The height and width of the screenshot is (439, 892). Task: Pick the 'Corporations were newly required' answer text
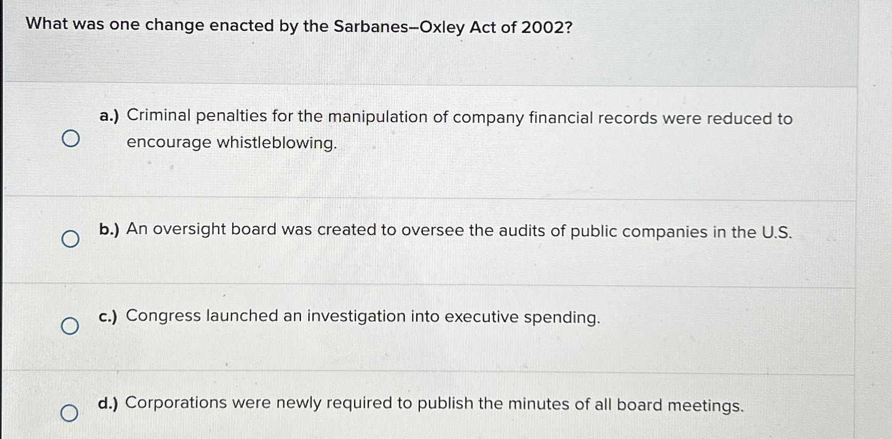[x=435, y=404]
